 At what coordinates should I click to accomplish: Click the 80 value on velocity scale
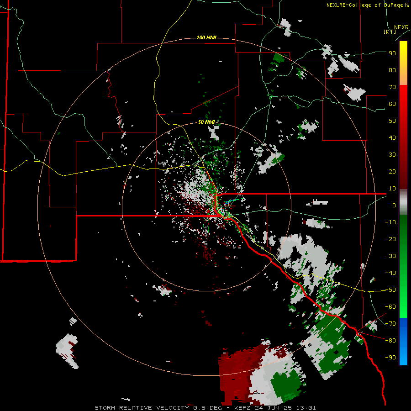[x=392, y=70]
